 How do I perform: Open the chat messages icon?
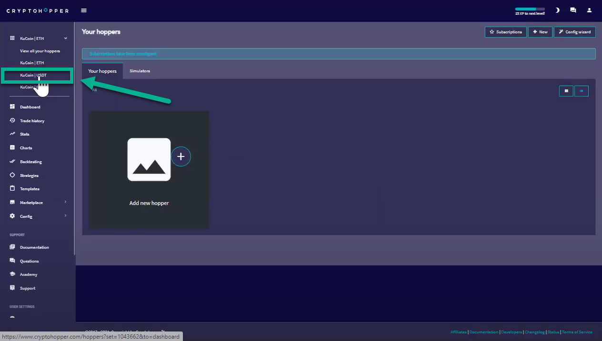coord(573,10)
